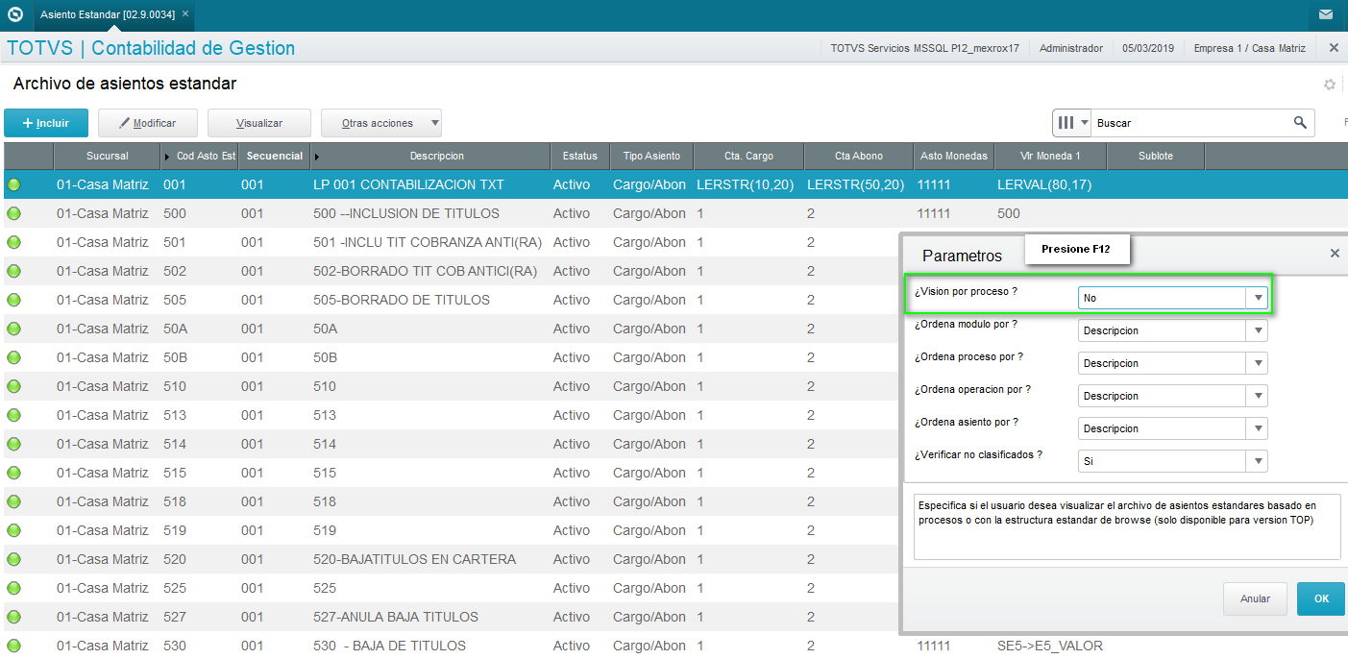Open the Ordena proceso por dropdown
1348x659 pixels.
[1257, 363]
